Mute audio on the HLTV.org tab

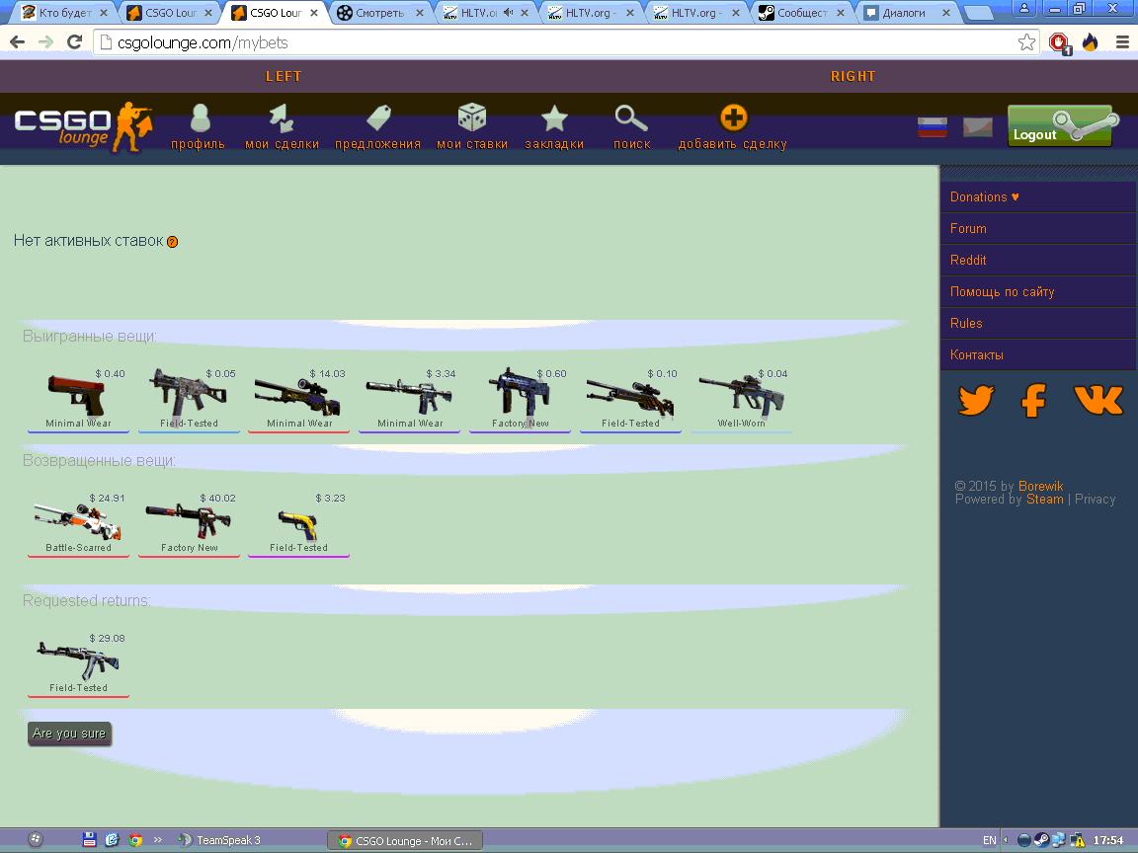click(508, 12)
